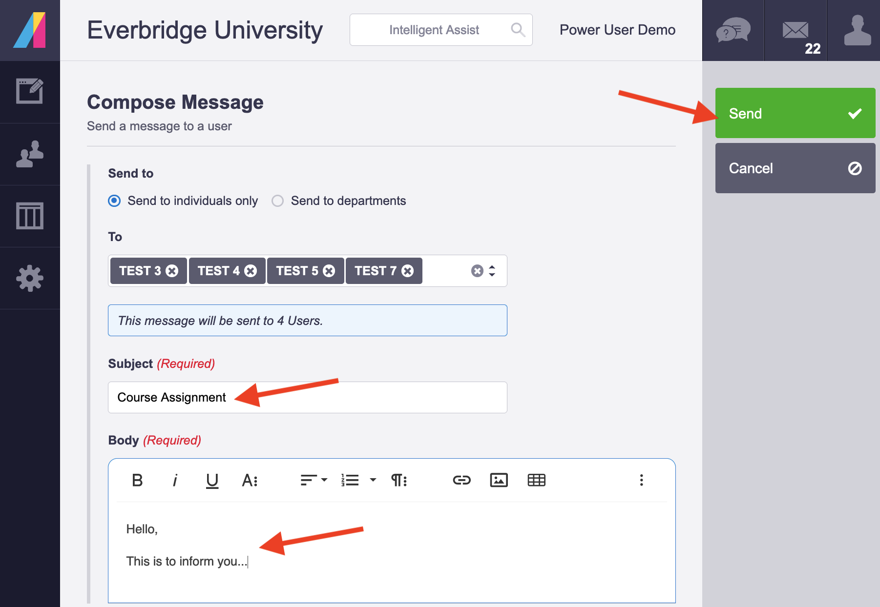Open the editor overflow menu (three dots)
Screen dimensions: 880x607
[x=641, y=480]
